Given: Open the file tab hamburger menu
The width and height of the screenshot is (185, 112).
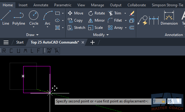Looking at the screenshot, I should (x=6, y=42).
